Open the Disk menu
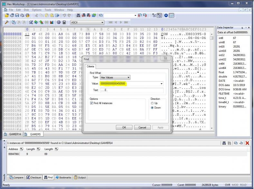This screenshot has width=254, height=189. (x=26, y=10)
